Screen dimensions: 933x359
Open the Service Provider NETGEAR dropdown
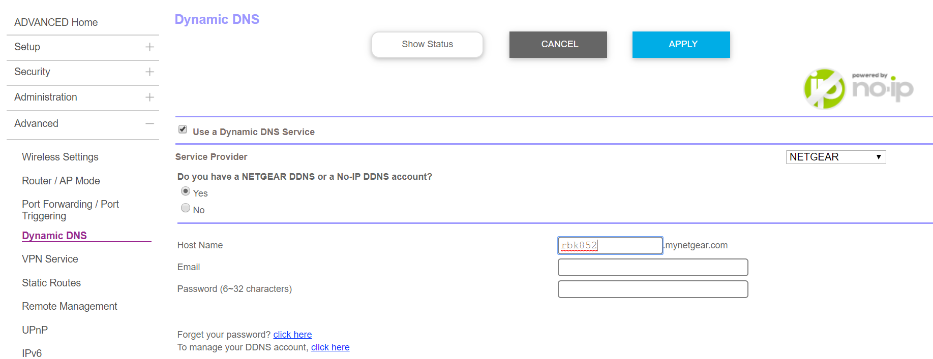click(836, 157)
